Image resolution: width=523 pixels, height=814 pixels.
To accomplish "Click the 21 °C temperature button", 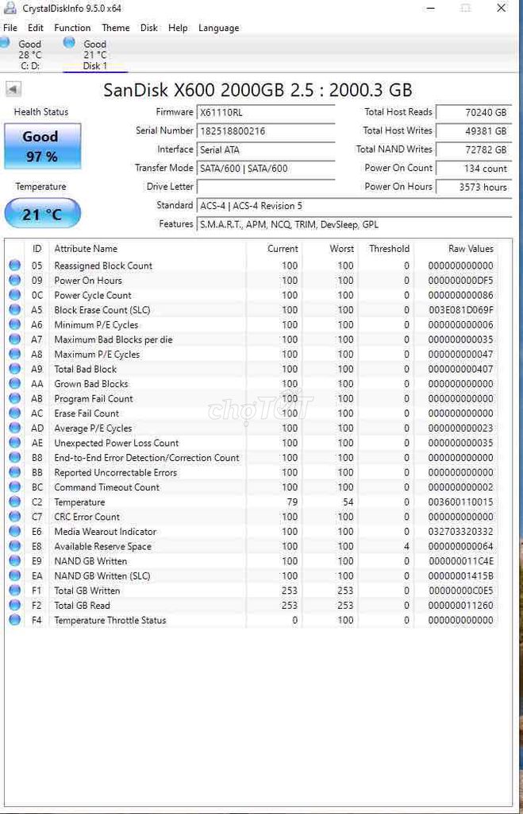I will 43,213.
